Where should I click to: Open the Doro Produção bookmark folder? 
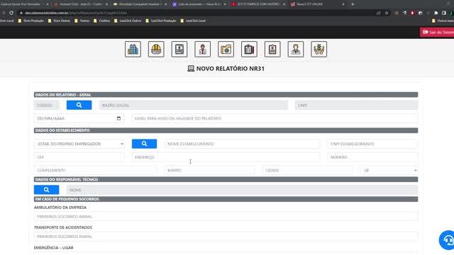pyautogui.click(x=31, y=21)
